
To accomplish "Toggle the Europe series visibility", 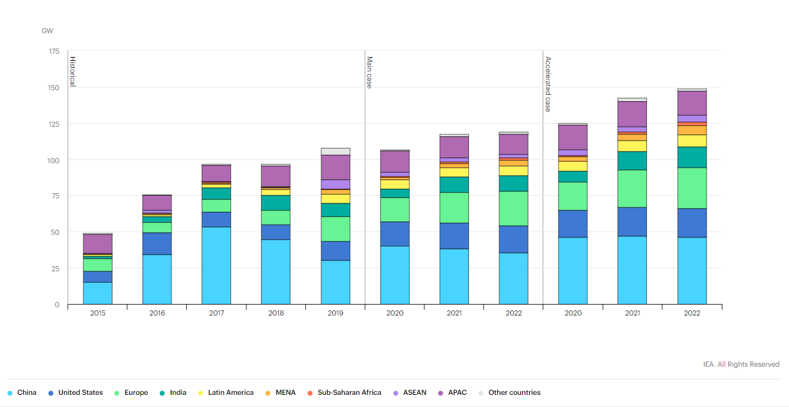I will click(x=137, y=392).
